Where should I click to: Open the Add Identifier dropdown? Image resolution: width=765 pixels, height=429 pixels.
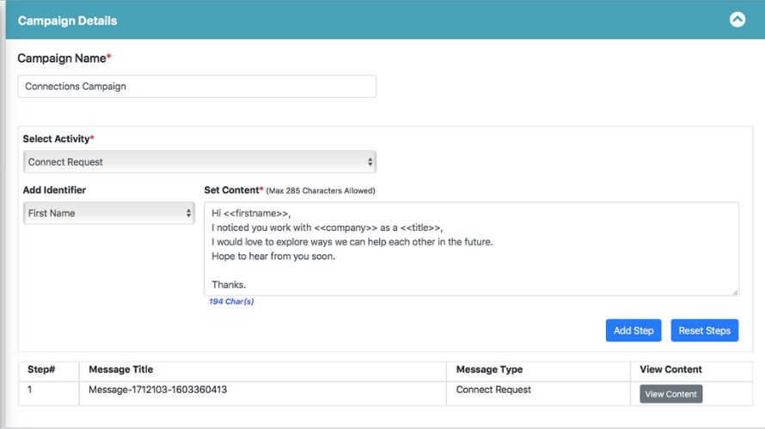point(108,213)
